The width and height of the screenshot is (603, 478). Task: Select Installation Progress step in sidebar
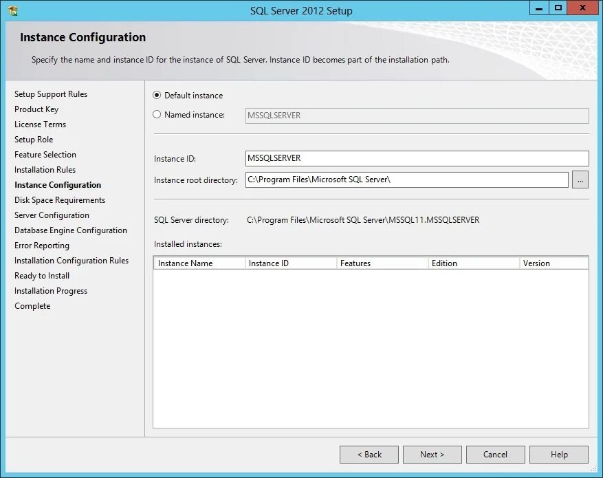[x=51, y=291]
